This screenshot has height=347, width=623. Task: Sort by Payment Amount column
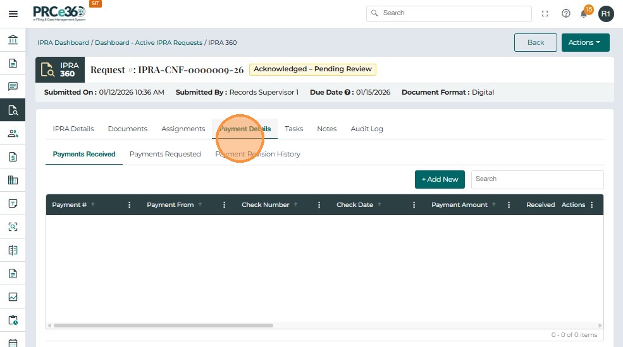tap(459, 205)
